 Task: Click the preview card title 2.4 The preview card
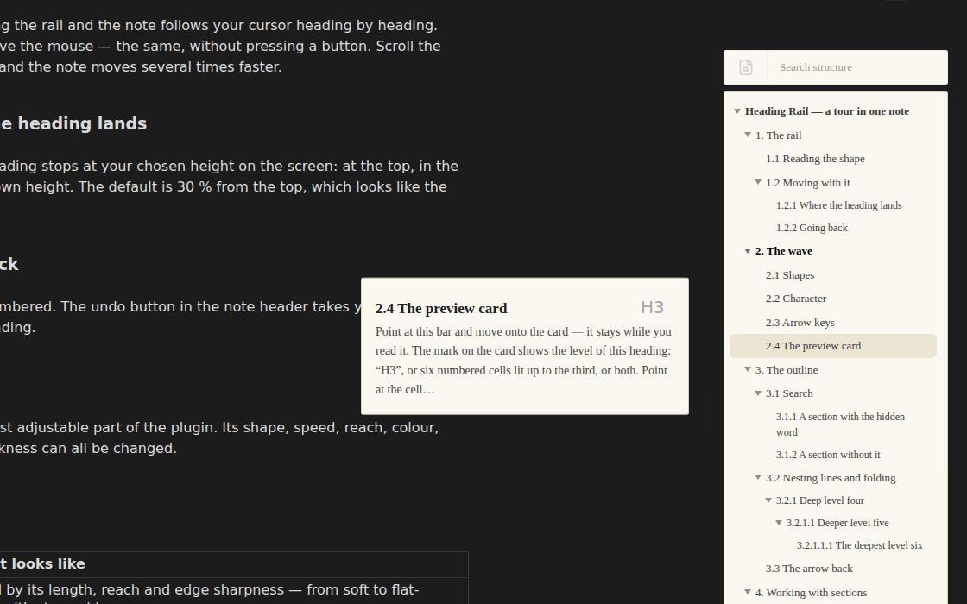[441, 309]
